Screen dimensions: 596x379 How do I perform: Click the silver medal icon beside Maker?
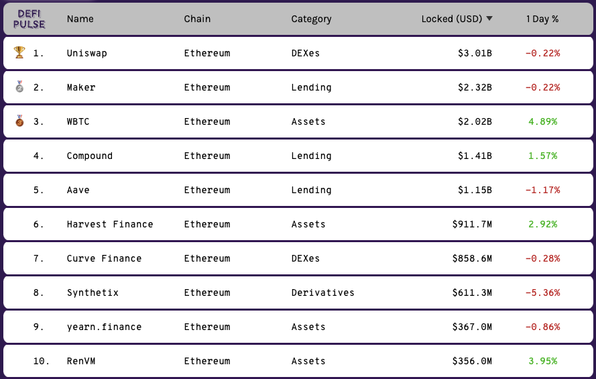click(19, 87)
